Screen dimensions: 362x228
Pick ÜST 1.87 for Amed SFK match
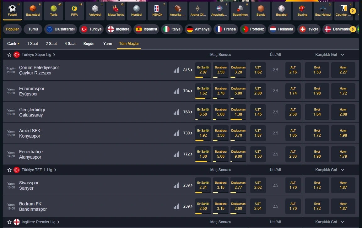point(258,133)
